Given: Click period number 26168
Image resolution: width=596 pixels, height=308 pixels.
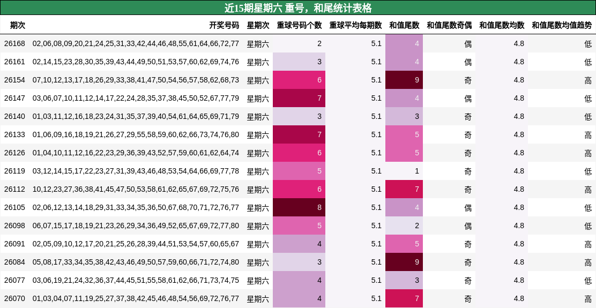Looking at the screenshot, I should point(14,44).
